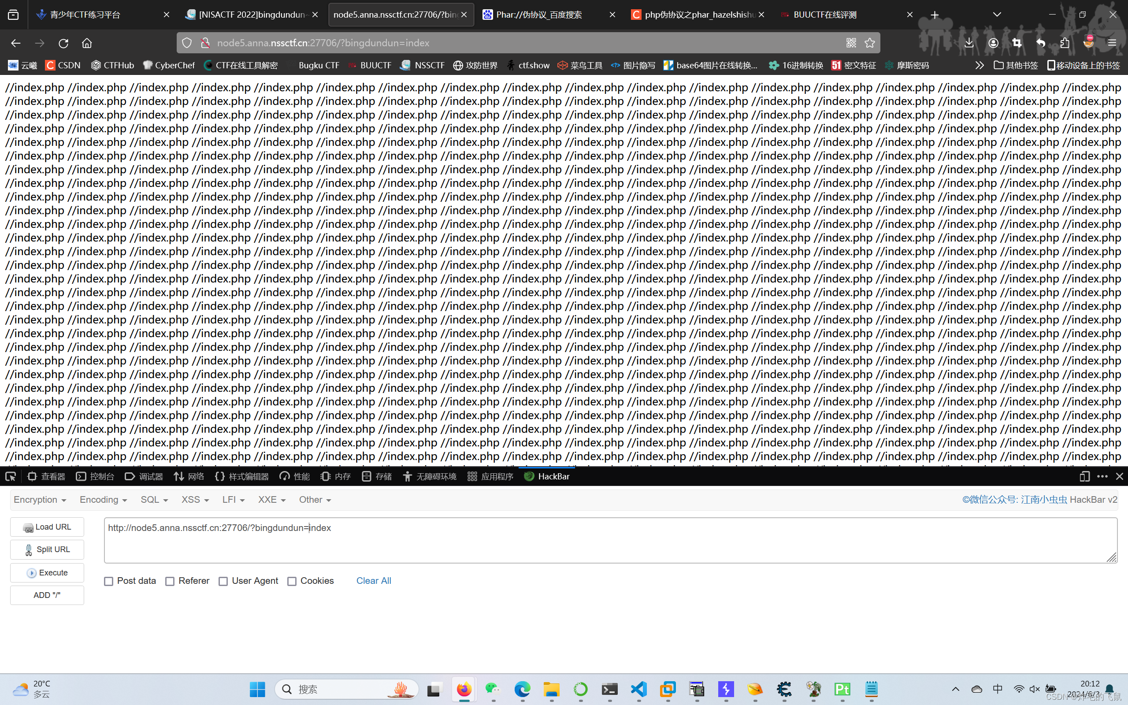Open the Firefox application menu
Image resolution: width=1128 pixels, height=705 pixels.
tap(1112, 43)
